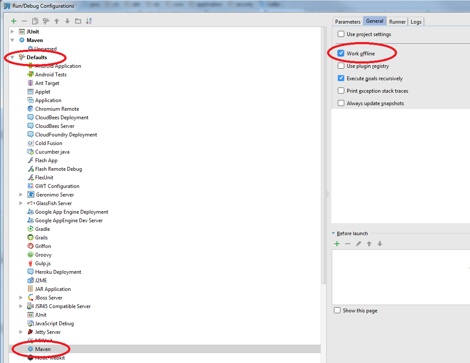Image resolution: width=470 pixels, height=363 pixels.
Task: Enable Print exception stack traces
Action: click(341, 91)
